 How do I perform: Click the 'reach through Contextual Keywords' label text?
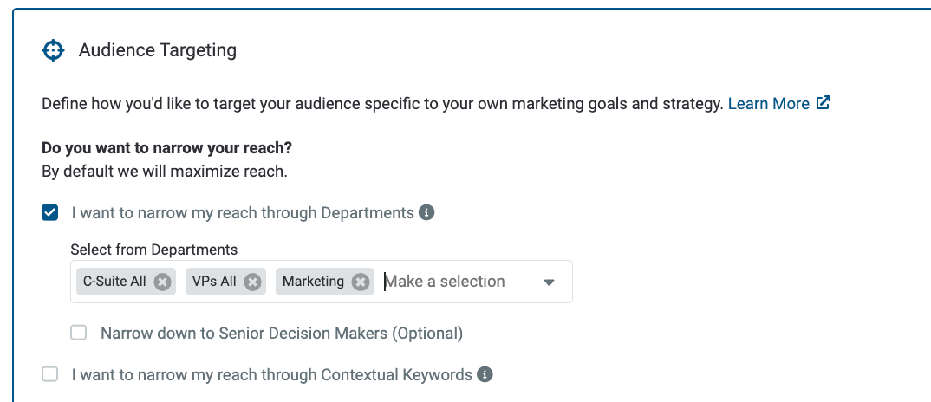click(272, 375)
